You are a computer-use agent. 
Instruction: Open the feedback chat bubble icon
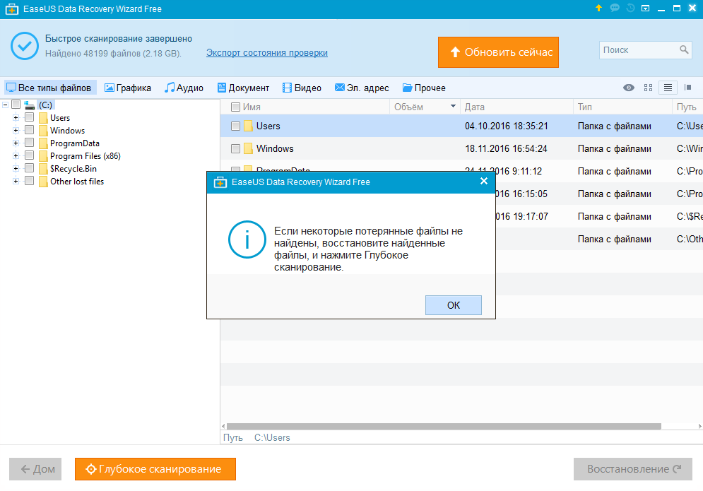615,8
